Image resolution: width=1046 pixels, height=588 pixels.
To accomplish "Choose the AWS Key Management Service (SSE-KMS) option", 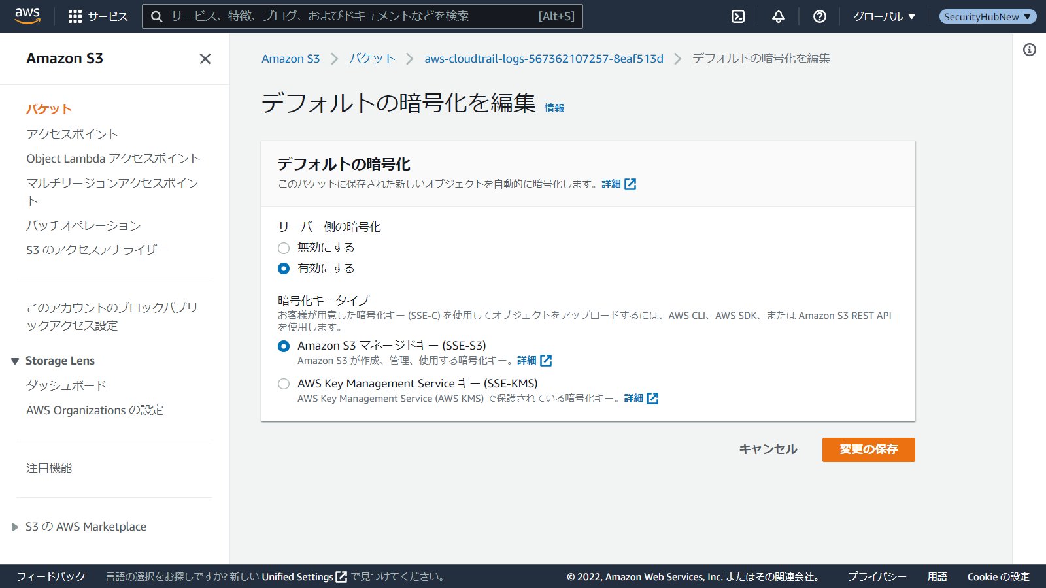I will pyautogui.click(x=284, y=384).
